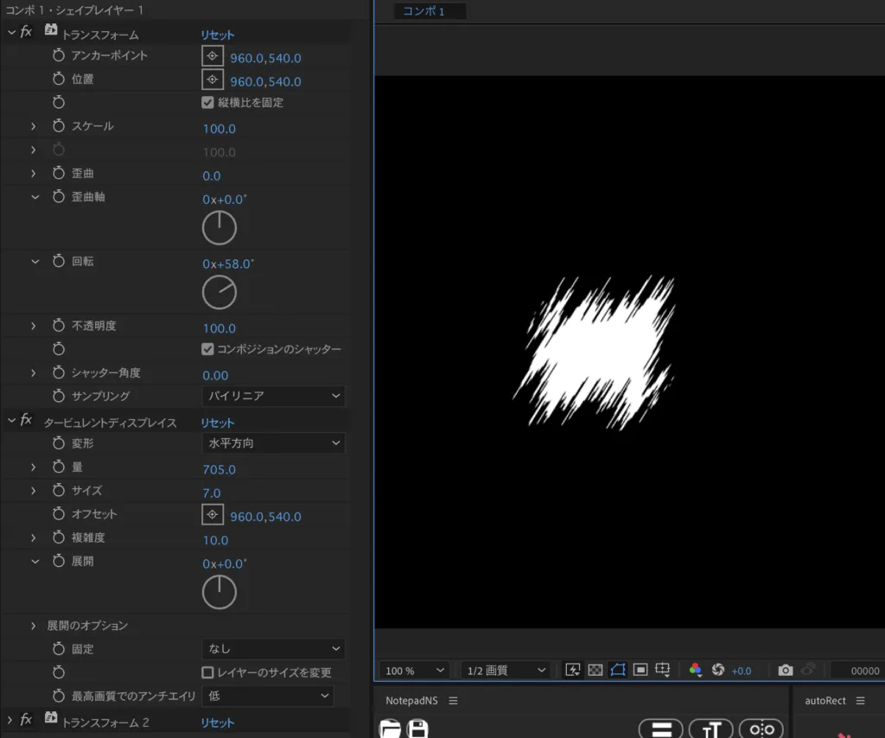
Task: Click the snapshot camera icon
Action: pos(785,670)
